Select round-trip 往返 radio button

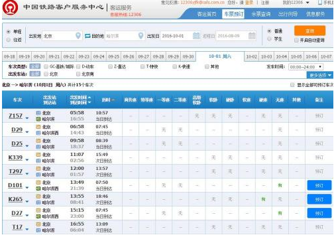(9, 40)
